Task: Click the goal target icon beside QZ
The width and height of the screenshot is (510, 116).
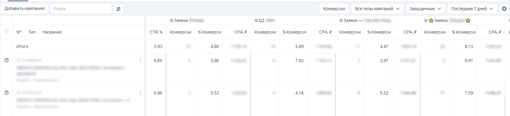Action: pos(256,20)
